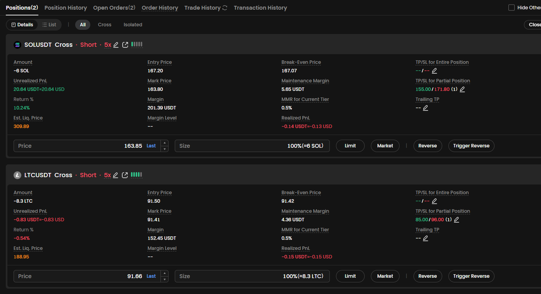Click the risk level bars icon for SOLUSDT
The width and height of the screenshot is (541, 294).
(x=136, y=45)
